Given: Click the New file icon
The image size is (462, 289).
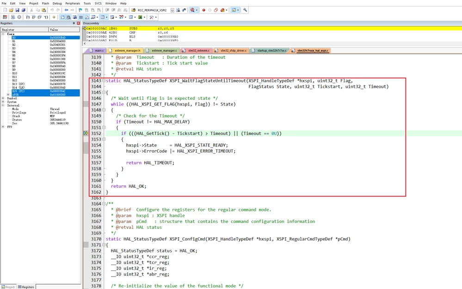Looking at the screenshot, I should pyautogui.click(x=5, y=10).
